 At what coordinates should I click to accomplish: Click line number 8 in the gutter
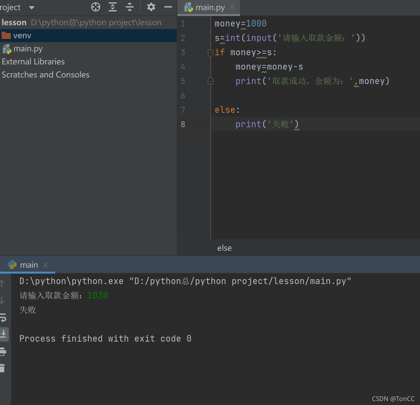pos(183,124)
